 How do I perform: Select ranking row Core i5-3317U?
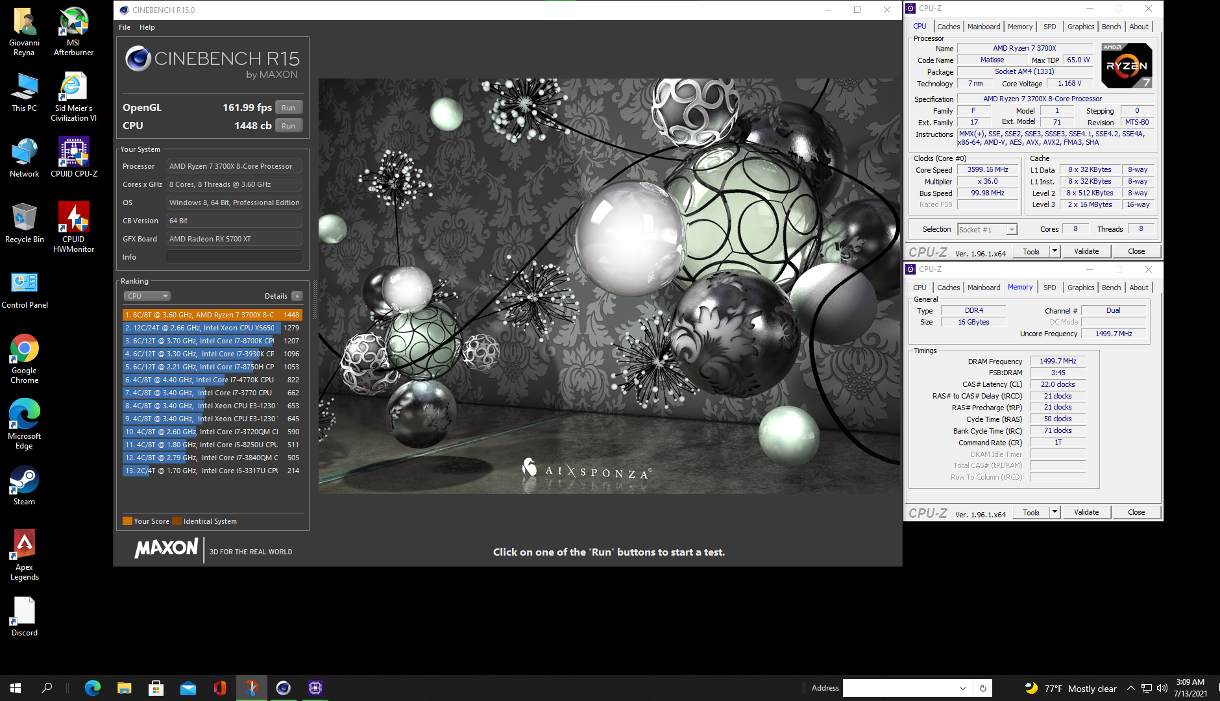pos(212,471)
